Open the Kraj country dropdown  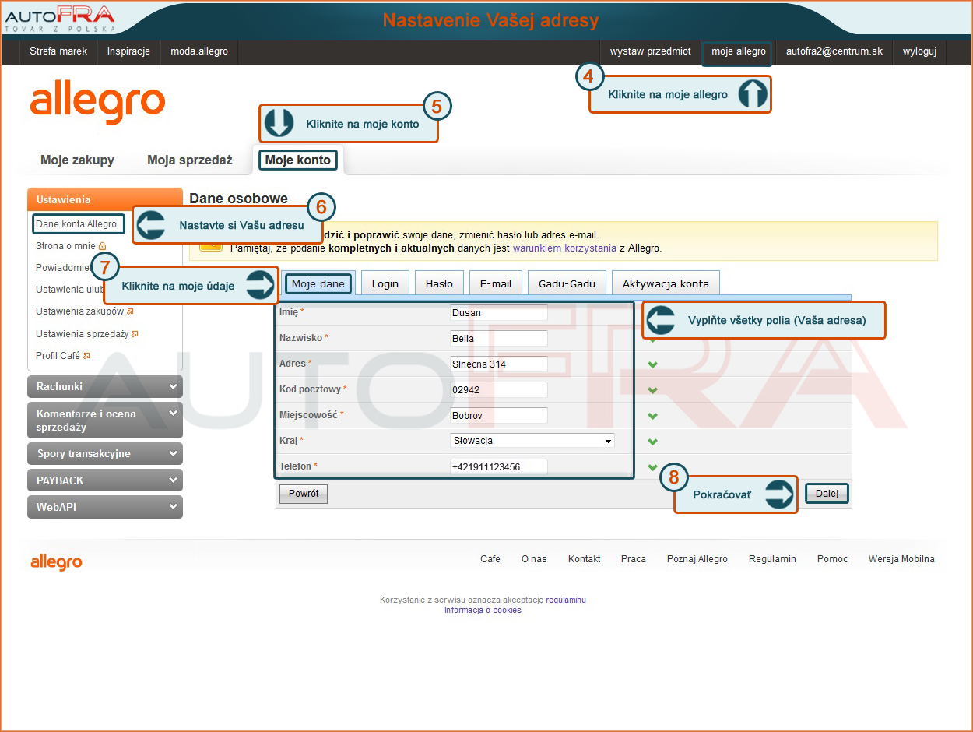click(532, 441)
